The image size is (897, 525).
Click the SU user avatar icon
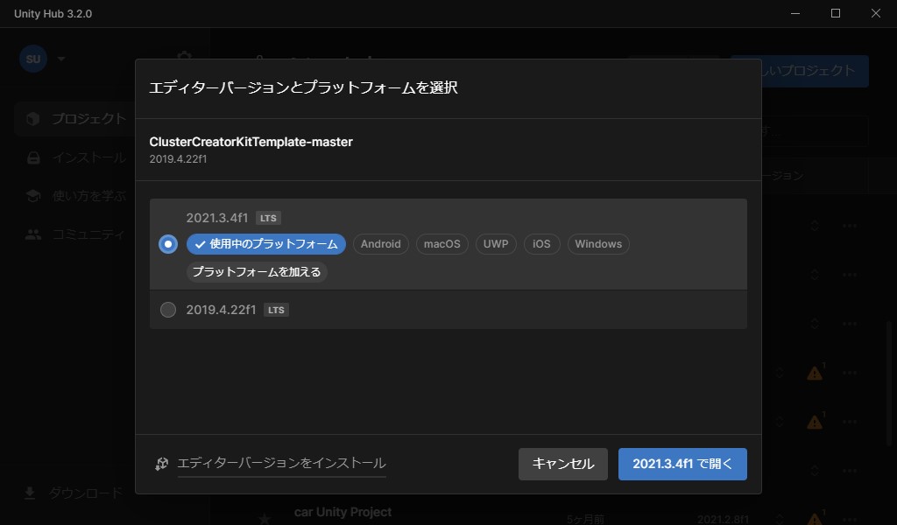(x=33, y=59)
